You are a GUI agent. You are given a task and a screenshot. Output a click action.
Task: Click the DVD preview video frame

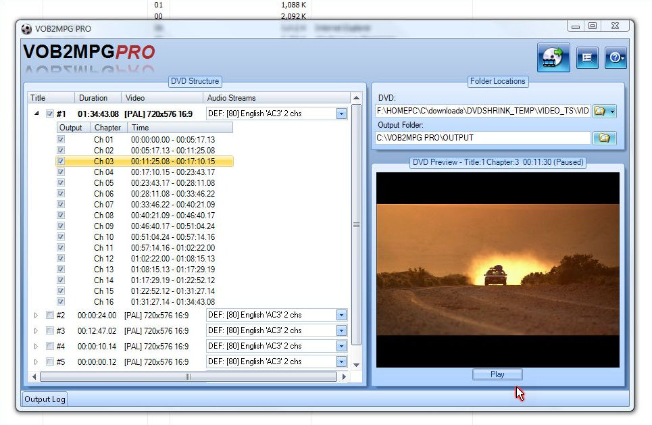coord(498,270)
